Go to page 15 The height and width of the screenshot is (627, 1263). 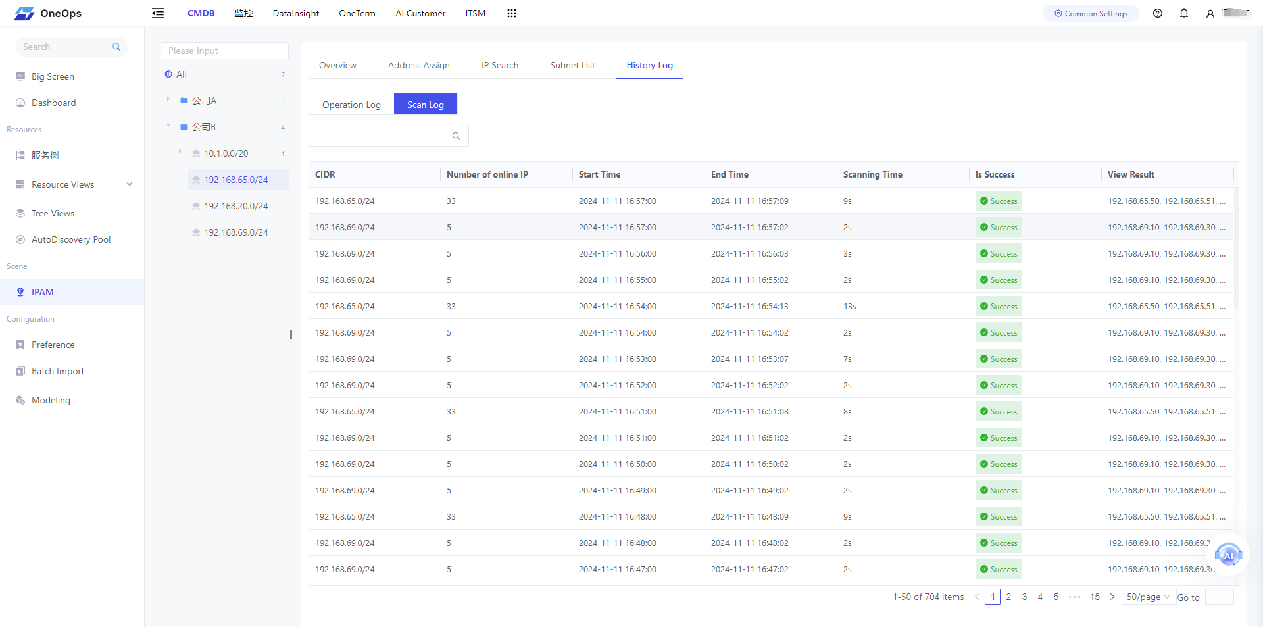point(1095,597)
